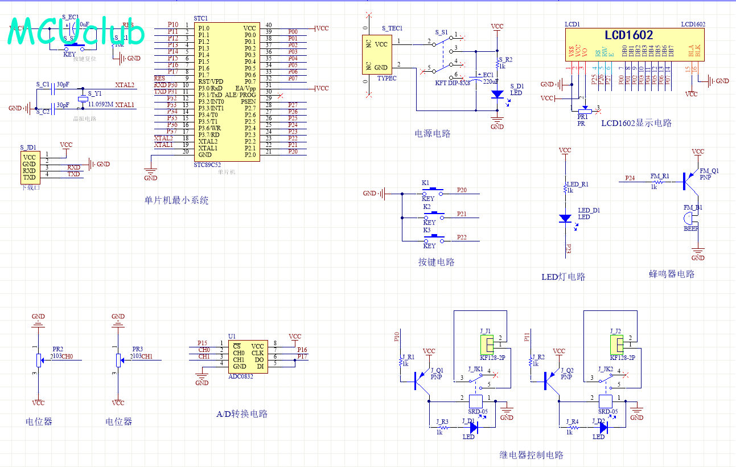Select the S_C2 30pF capacitor

(x=52, y=108)
